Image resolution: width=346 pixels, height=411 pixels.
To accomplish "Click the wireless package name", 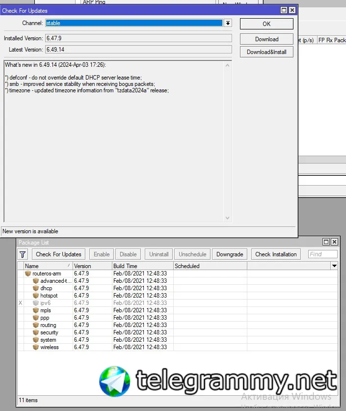I will [x=50, y=347].
